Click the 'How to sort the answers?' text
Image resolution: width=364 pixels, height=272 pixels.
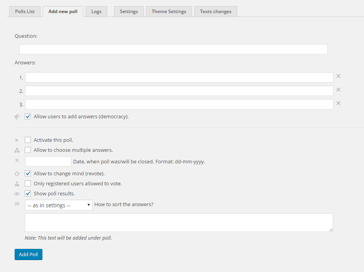click(124, 204)
